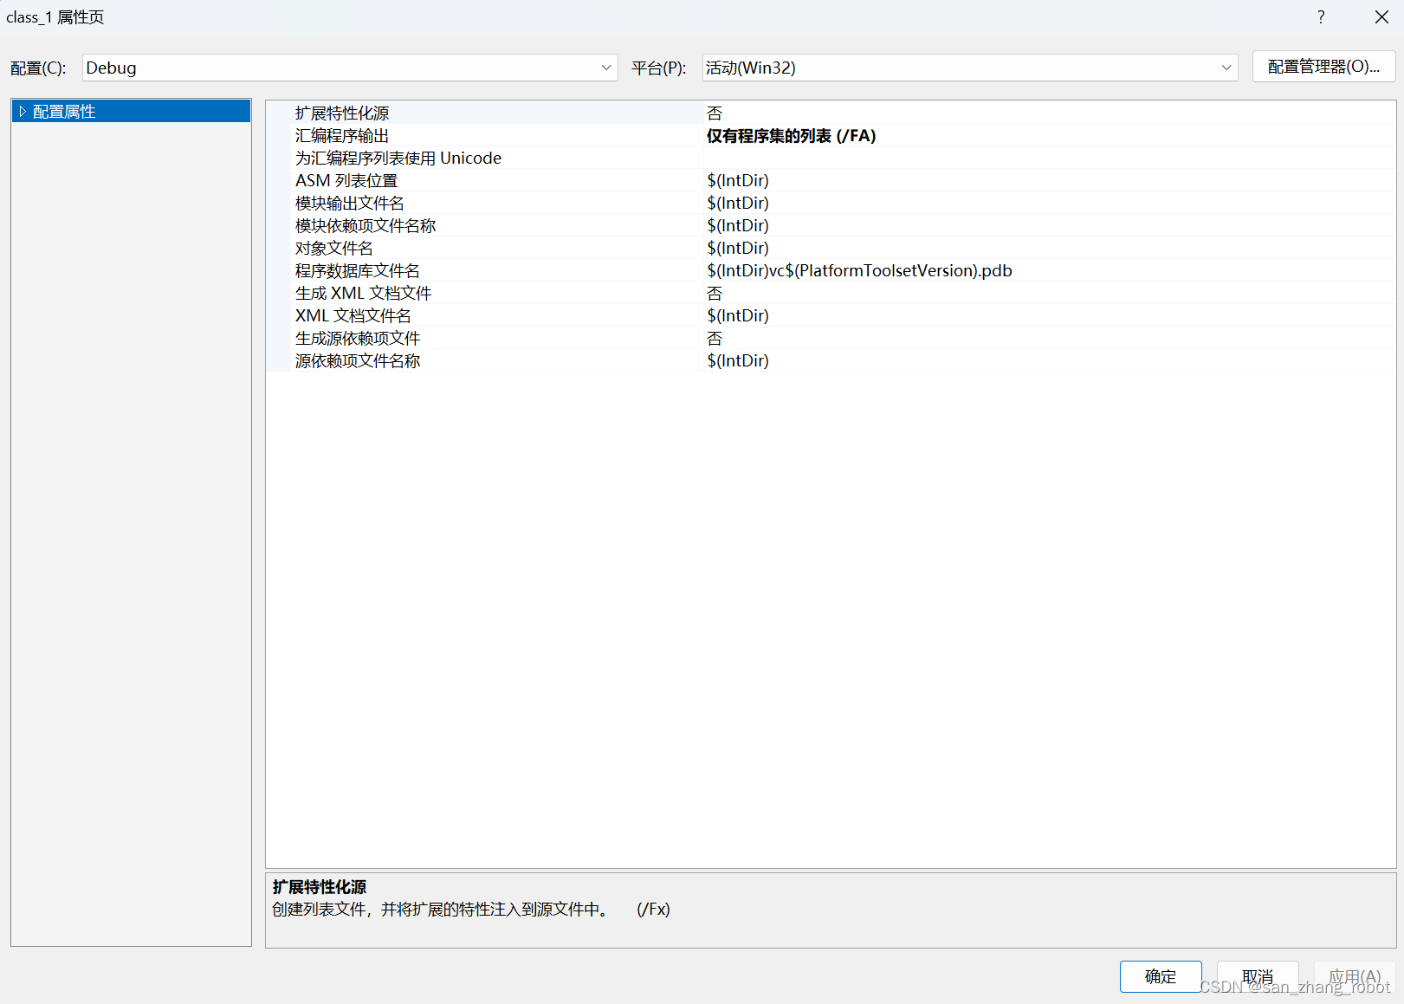1404x1004 pixels.
Task: Open the 平台(P) 活动(Win32) dropdown
Action: (1226, 67)
